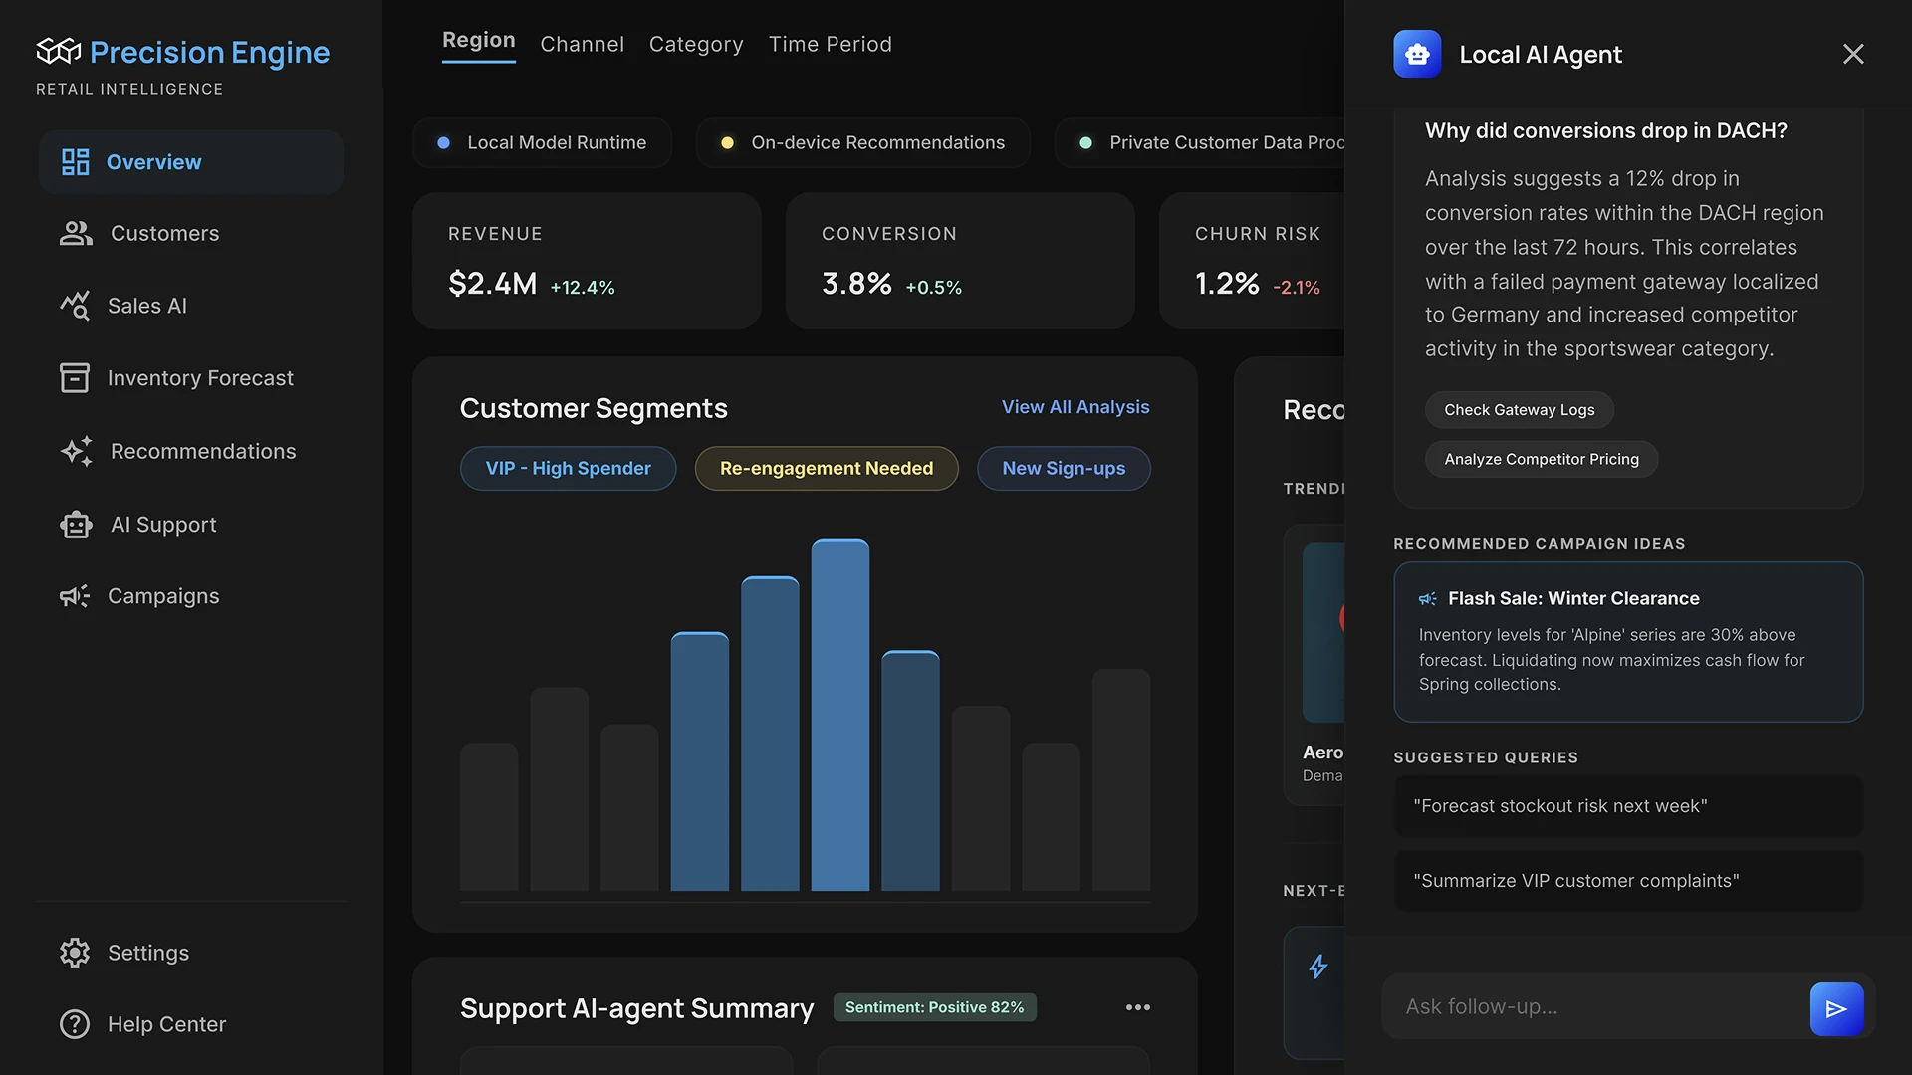Toggle On-device Recommendations filter
This screenshot has height=1075, width=1912.
pyautogui.click(x=862, y=142)
